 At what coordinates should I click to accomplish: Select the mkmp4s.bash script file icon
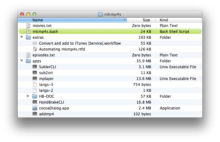28,31
